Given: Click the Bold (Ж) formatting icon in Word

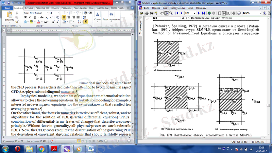Looking at the screenshot, I should [25, 17].
